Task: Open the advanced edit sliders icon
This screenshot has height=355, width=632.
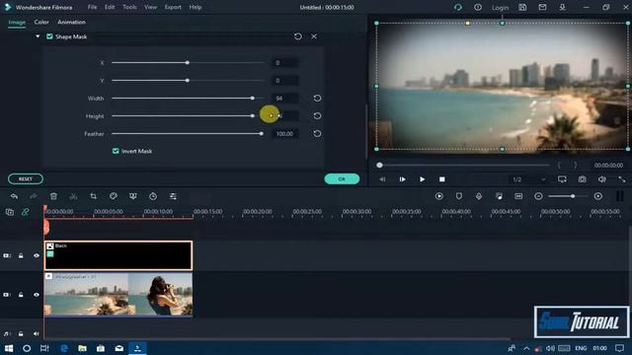Action: tap(173, 196)
